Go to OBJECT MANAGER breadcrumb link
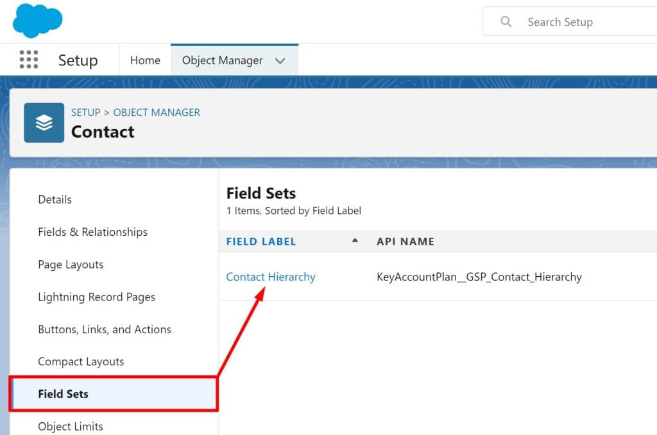 point(157,112)
